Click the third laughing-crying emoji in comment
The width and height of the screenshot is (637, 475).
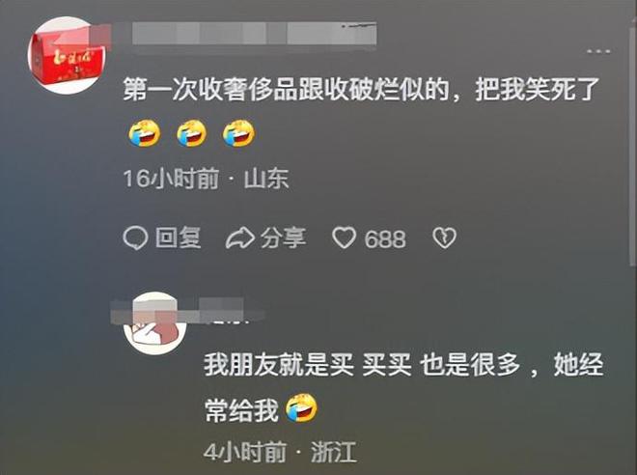pyautogui.click(x=239, y=133)
